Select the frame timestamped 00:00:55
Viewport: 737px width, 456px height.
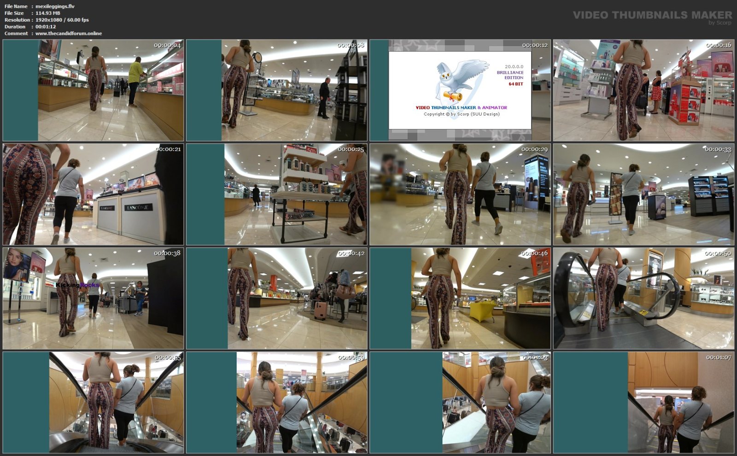93,403
